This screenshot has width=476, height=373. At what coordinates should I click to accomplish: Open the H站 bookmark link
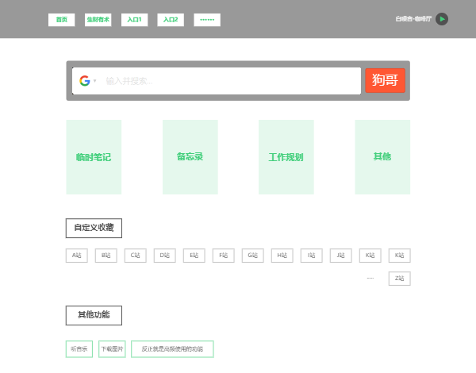pyautogui.click(x=282, y=256)
